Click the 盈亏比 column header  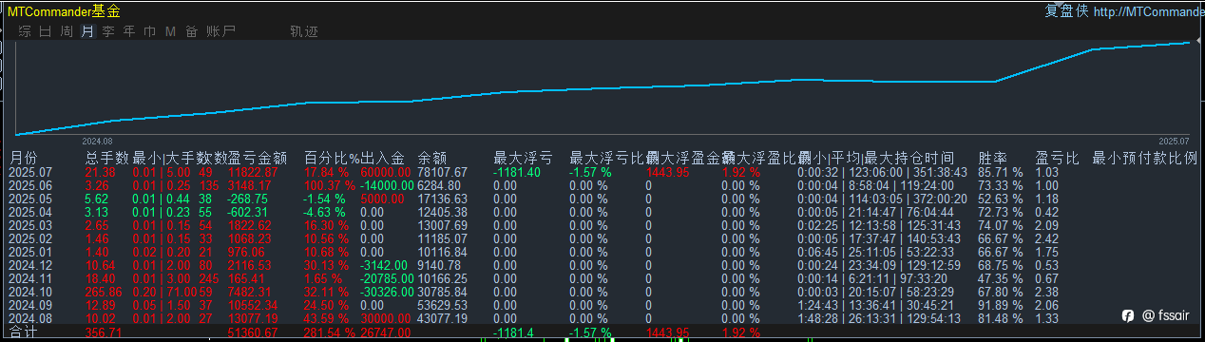[1056, 157]
